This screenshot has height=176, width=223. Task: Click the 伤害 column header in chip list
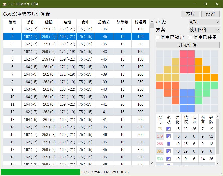pos(203,120)
